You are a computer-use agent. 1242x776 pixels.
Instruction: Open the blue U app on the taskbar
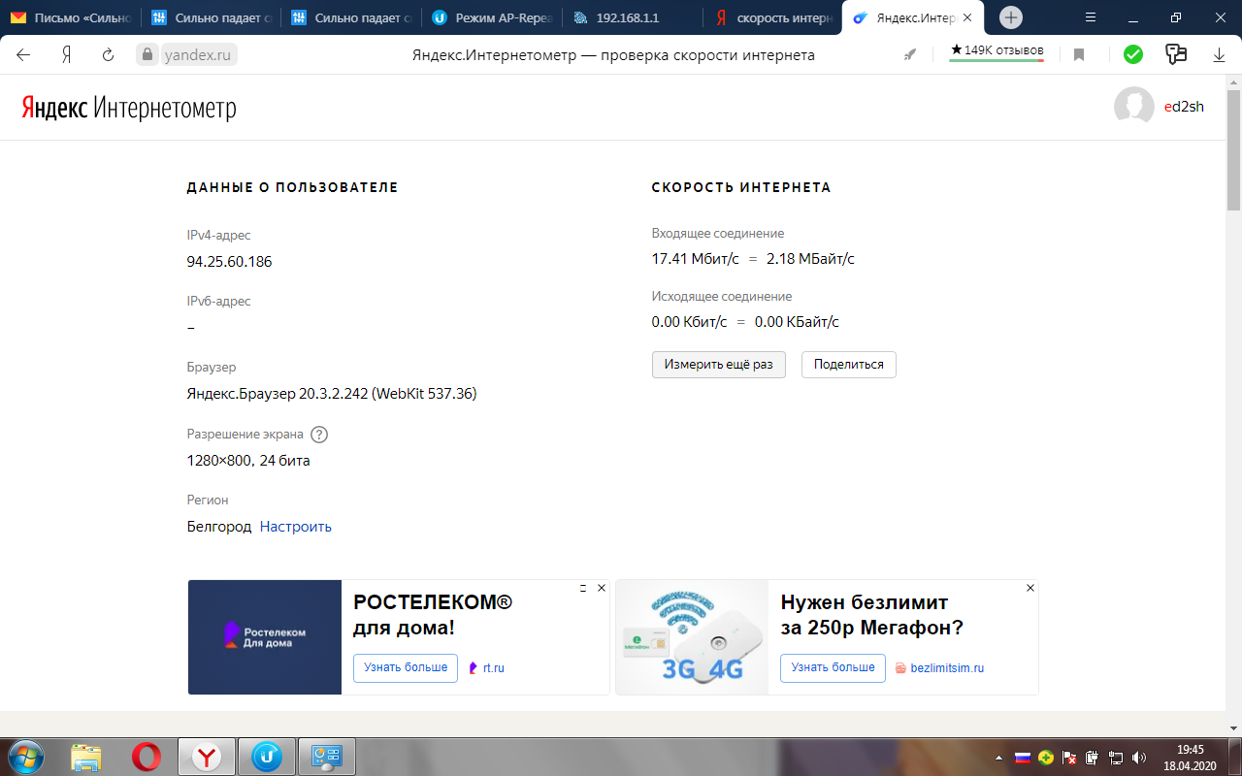(x=266, y=757)
